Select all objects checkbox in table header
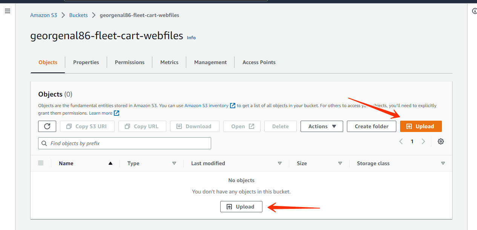This screenshot has width=477, height=230. click(41, 163)
